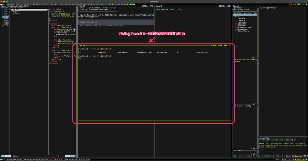Screen dimensions: 308x161
Task: Select App.vue in the Yazi file list
Action: click(29, 10)
